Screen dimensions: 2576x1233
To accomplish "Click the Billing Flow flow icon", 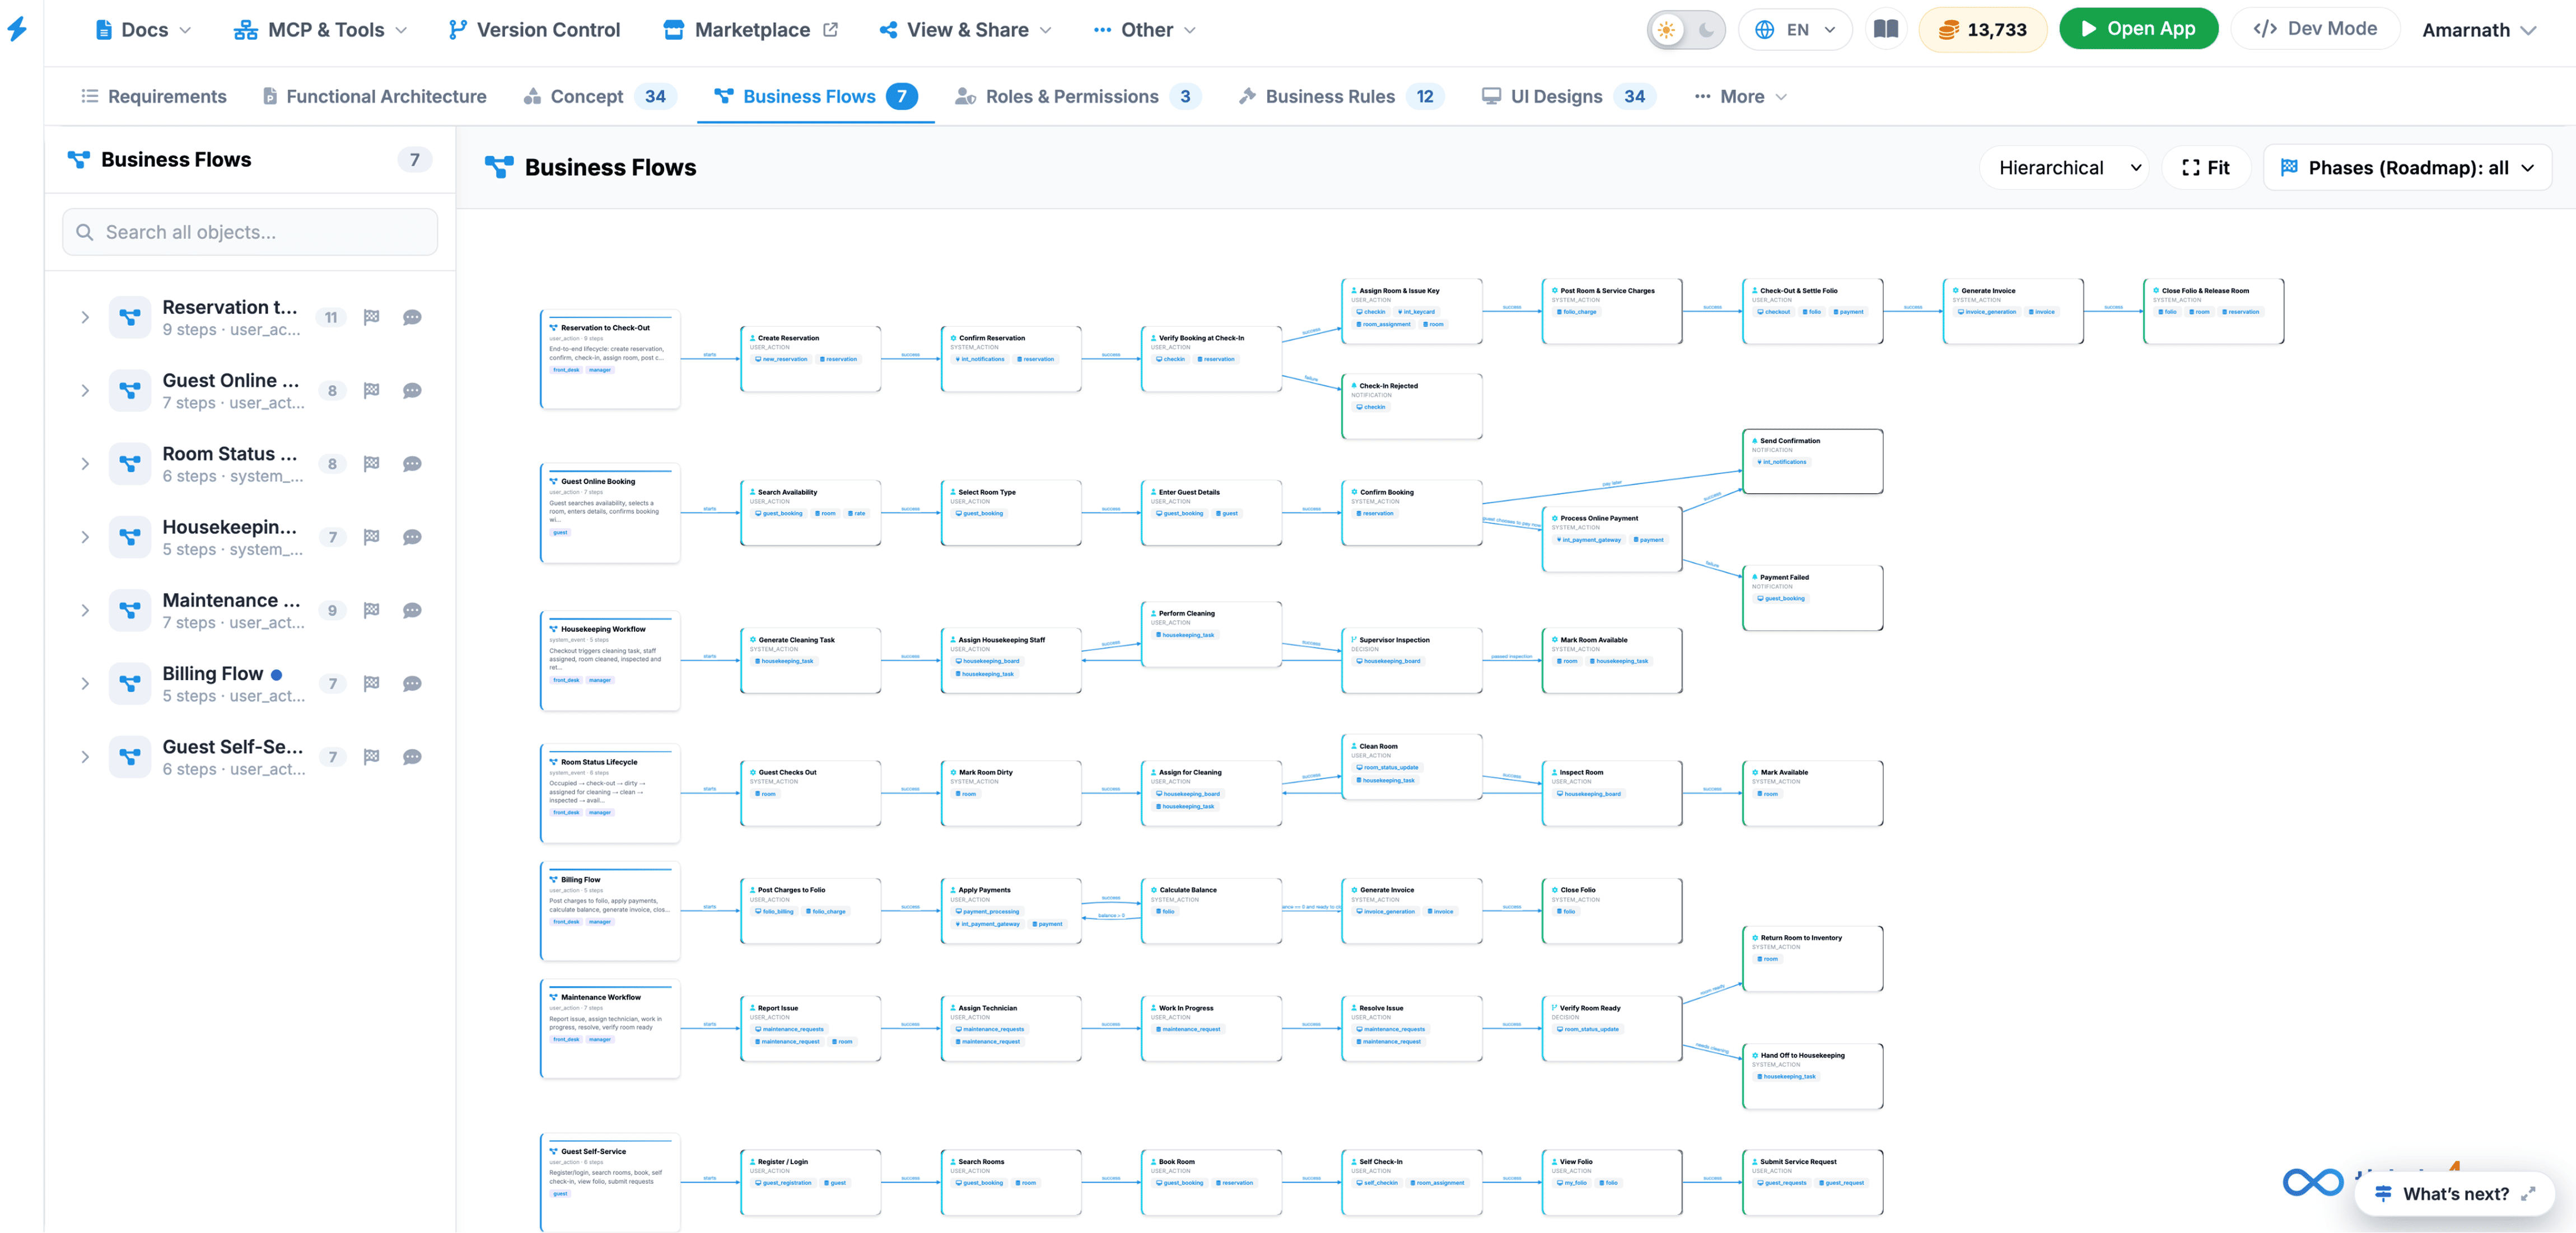I will 130,683.
